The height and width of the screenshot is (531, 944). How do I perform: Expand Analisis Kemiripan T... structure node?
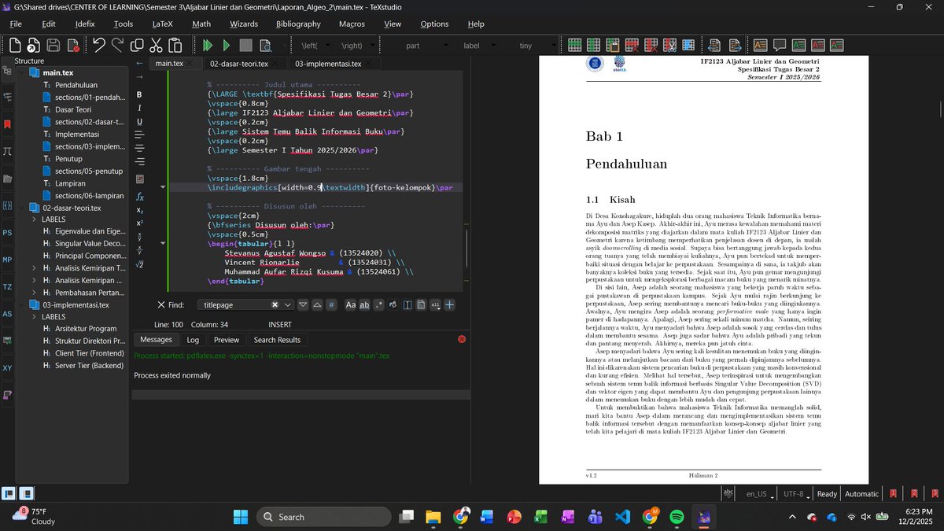click(x=34, y=268)
